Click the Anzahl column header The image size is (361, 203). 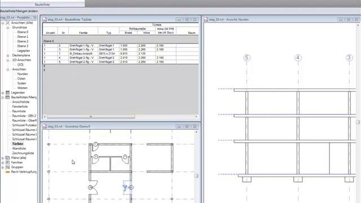[50, 33]
